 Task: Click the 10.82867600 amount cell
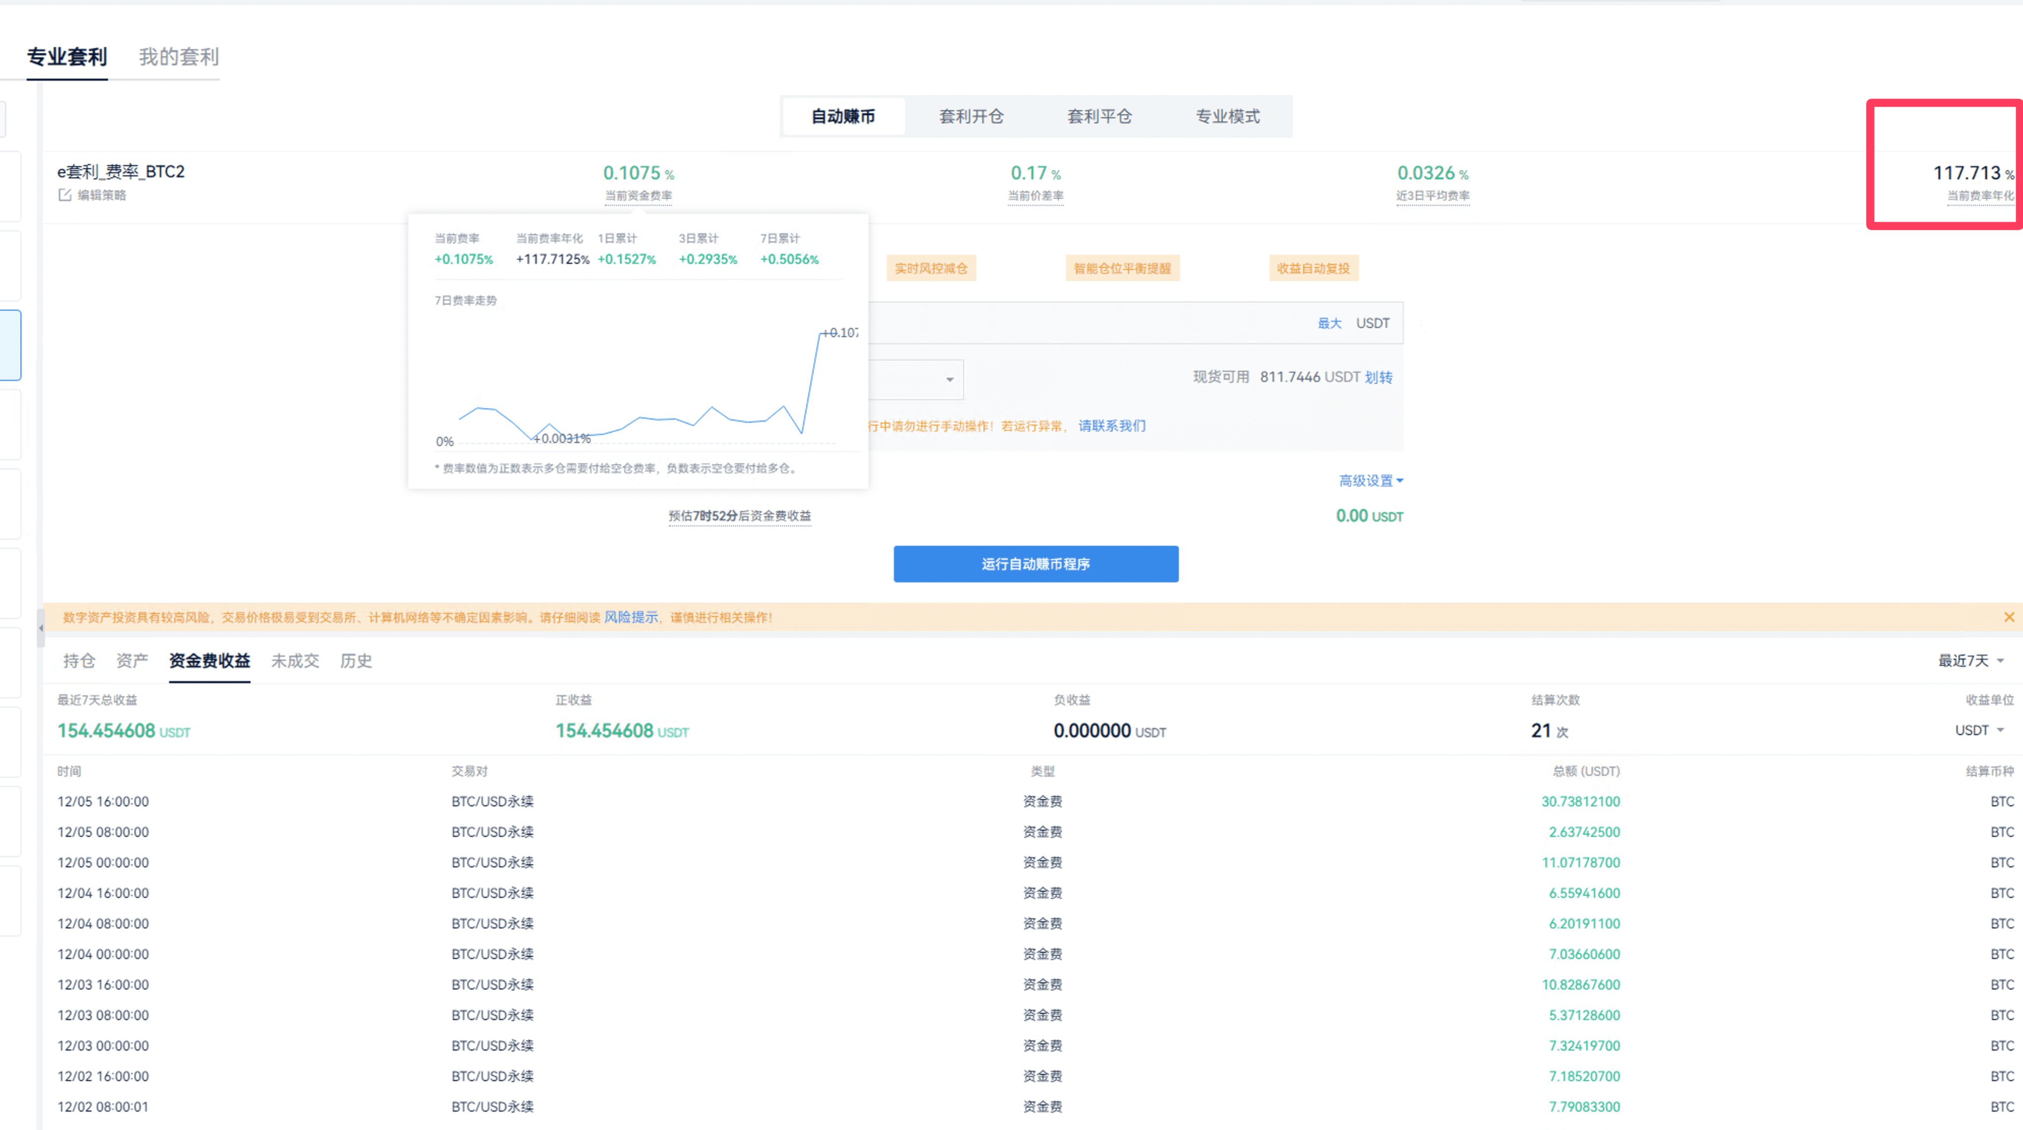tap(1580, 985)
